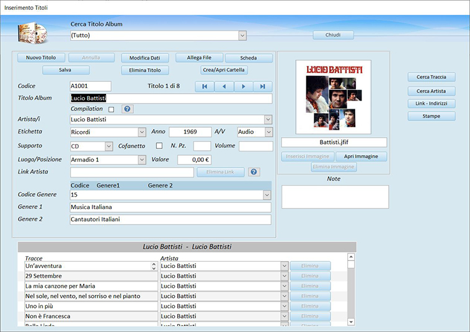470x332 pixels.
Task: Click the track list scrollbar up arrow
Action: pyautogui.click(x=351, y=257)
